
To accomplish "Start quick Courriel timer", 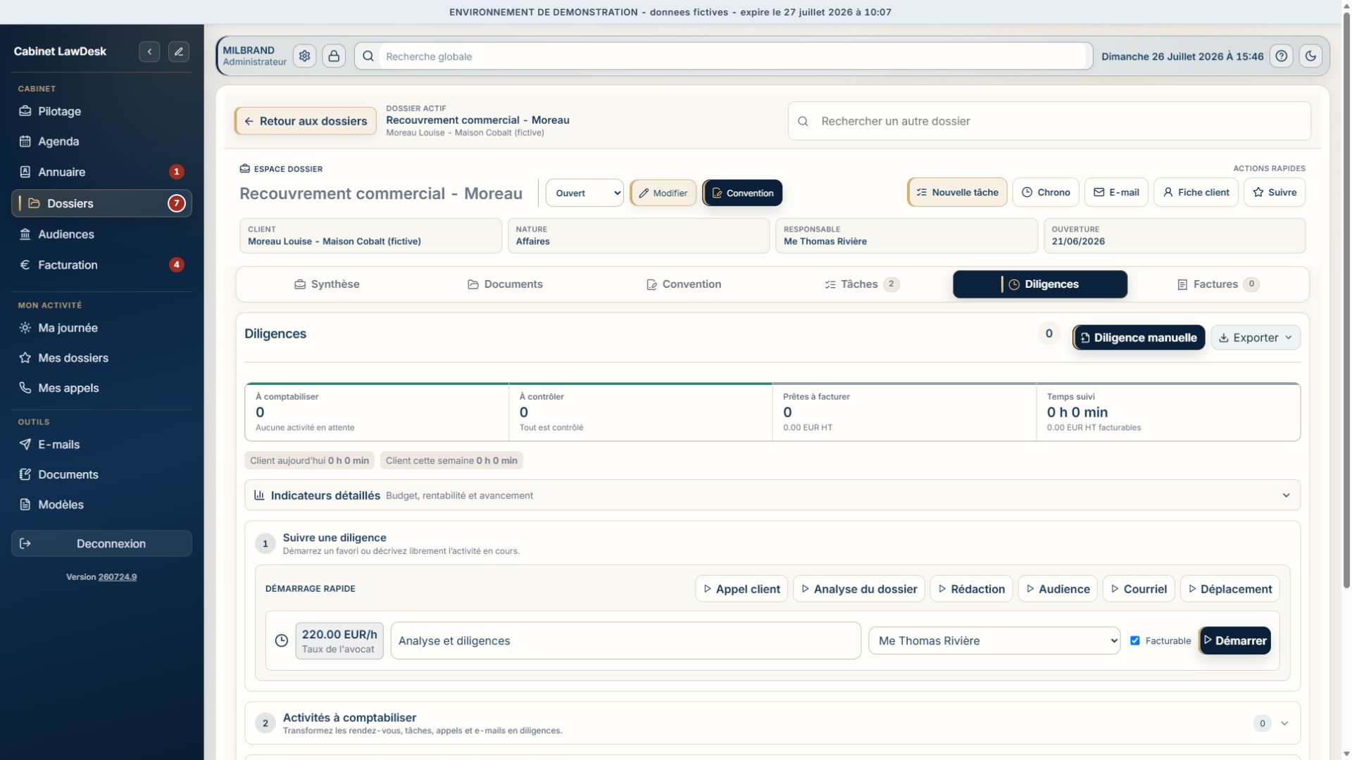I will pos(1139,589).
